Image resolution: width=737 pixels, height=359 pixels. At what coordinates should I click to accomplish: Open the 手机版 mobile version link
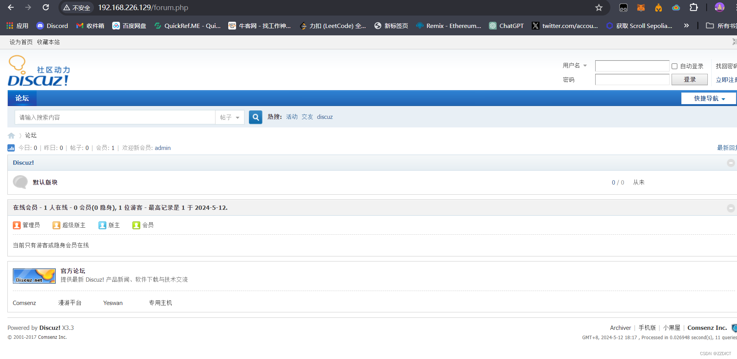(x=647, y=328)
